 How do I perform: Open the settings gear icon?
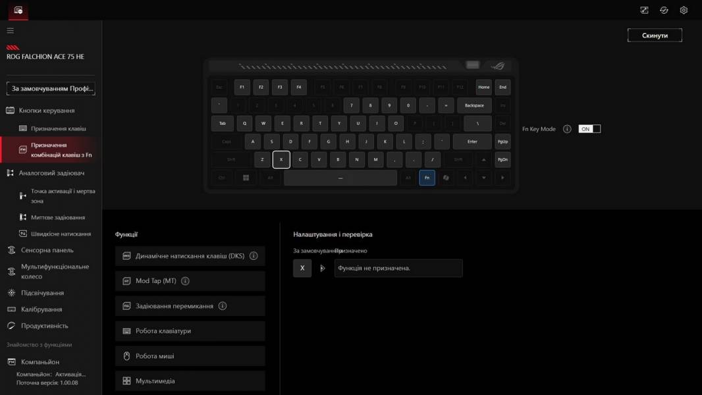684,10
